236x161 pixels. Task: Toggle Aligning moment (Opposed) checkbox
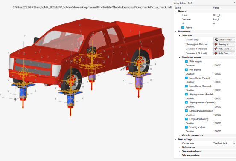[x=186, y=103]
